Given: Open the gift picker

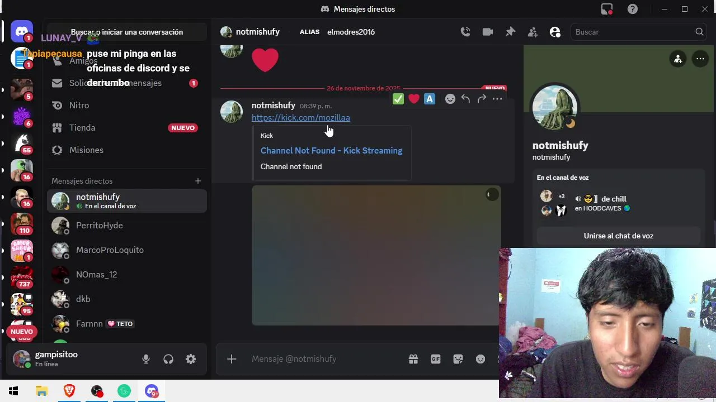Looking at the screenshot, I should coord(413,359).
